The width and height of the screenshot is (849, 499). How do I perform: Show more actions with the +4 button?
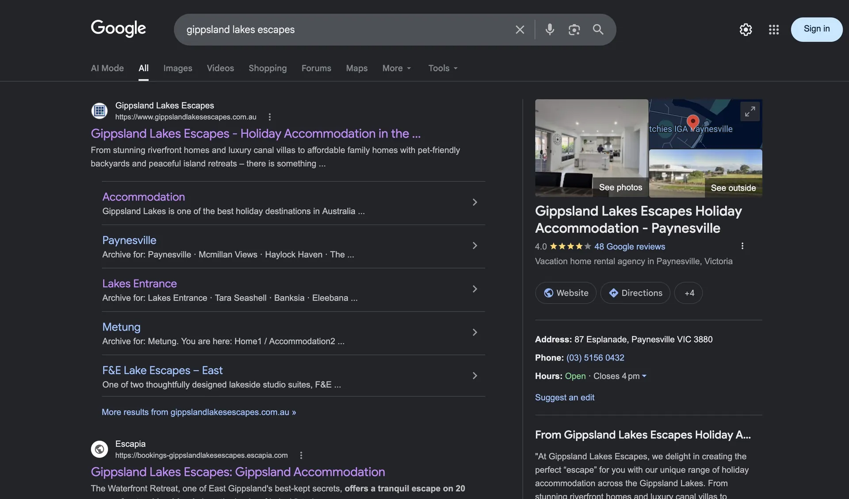click(x=688, y=293)
